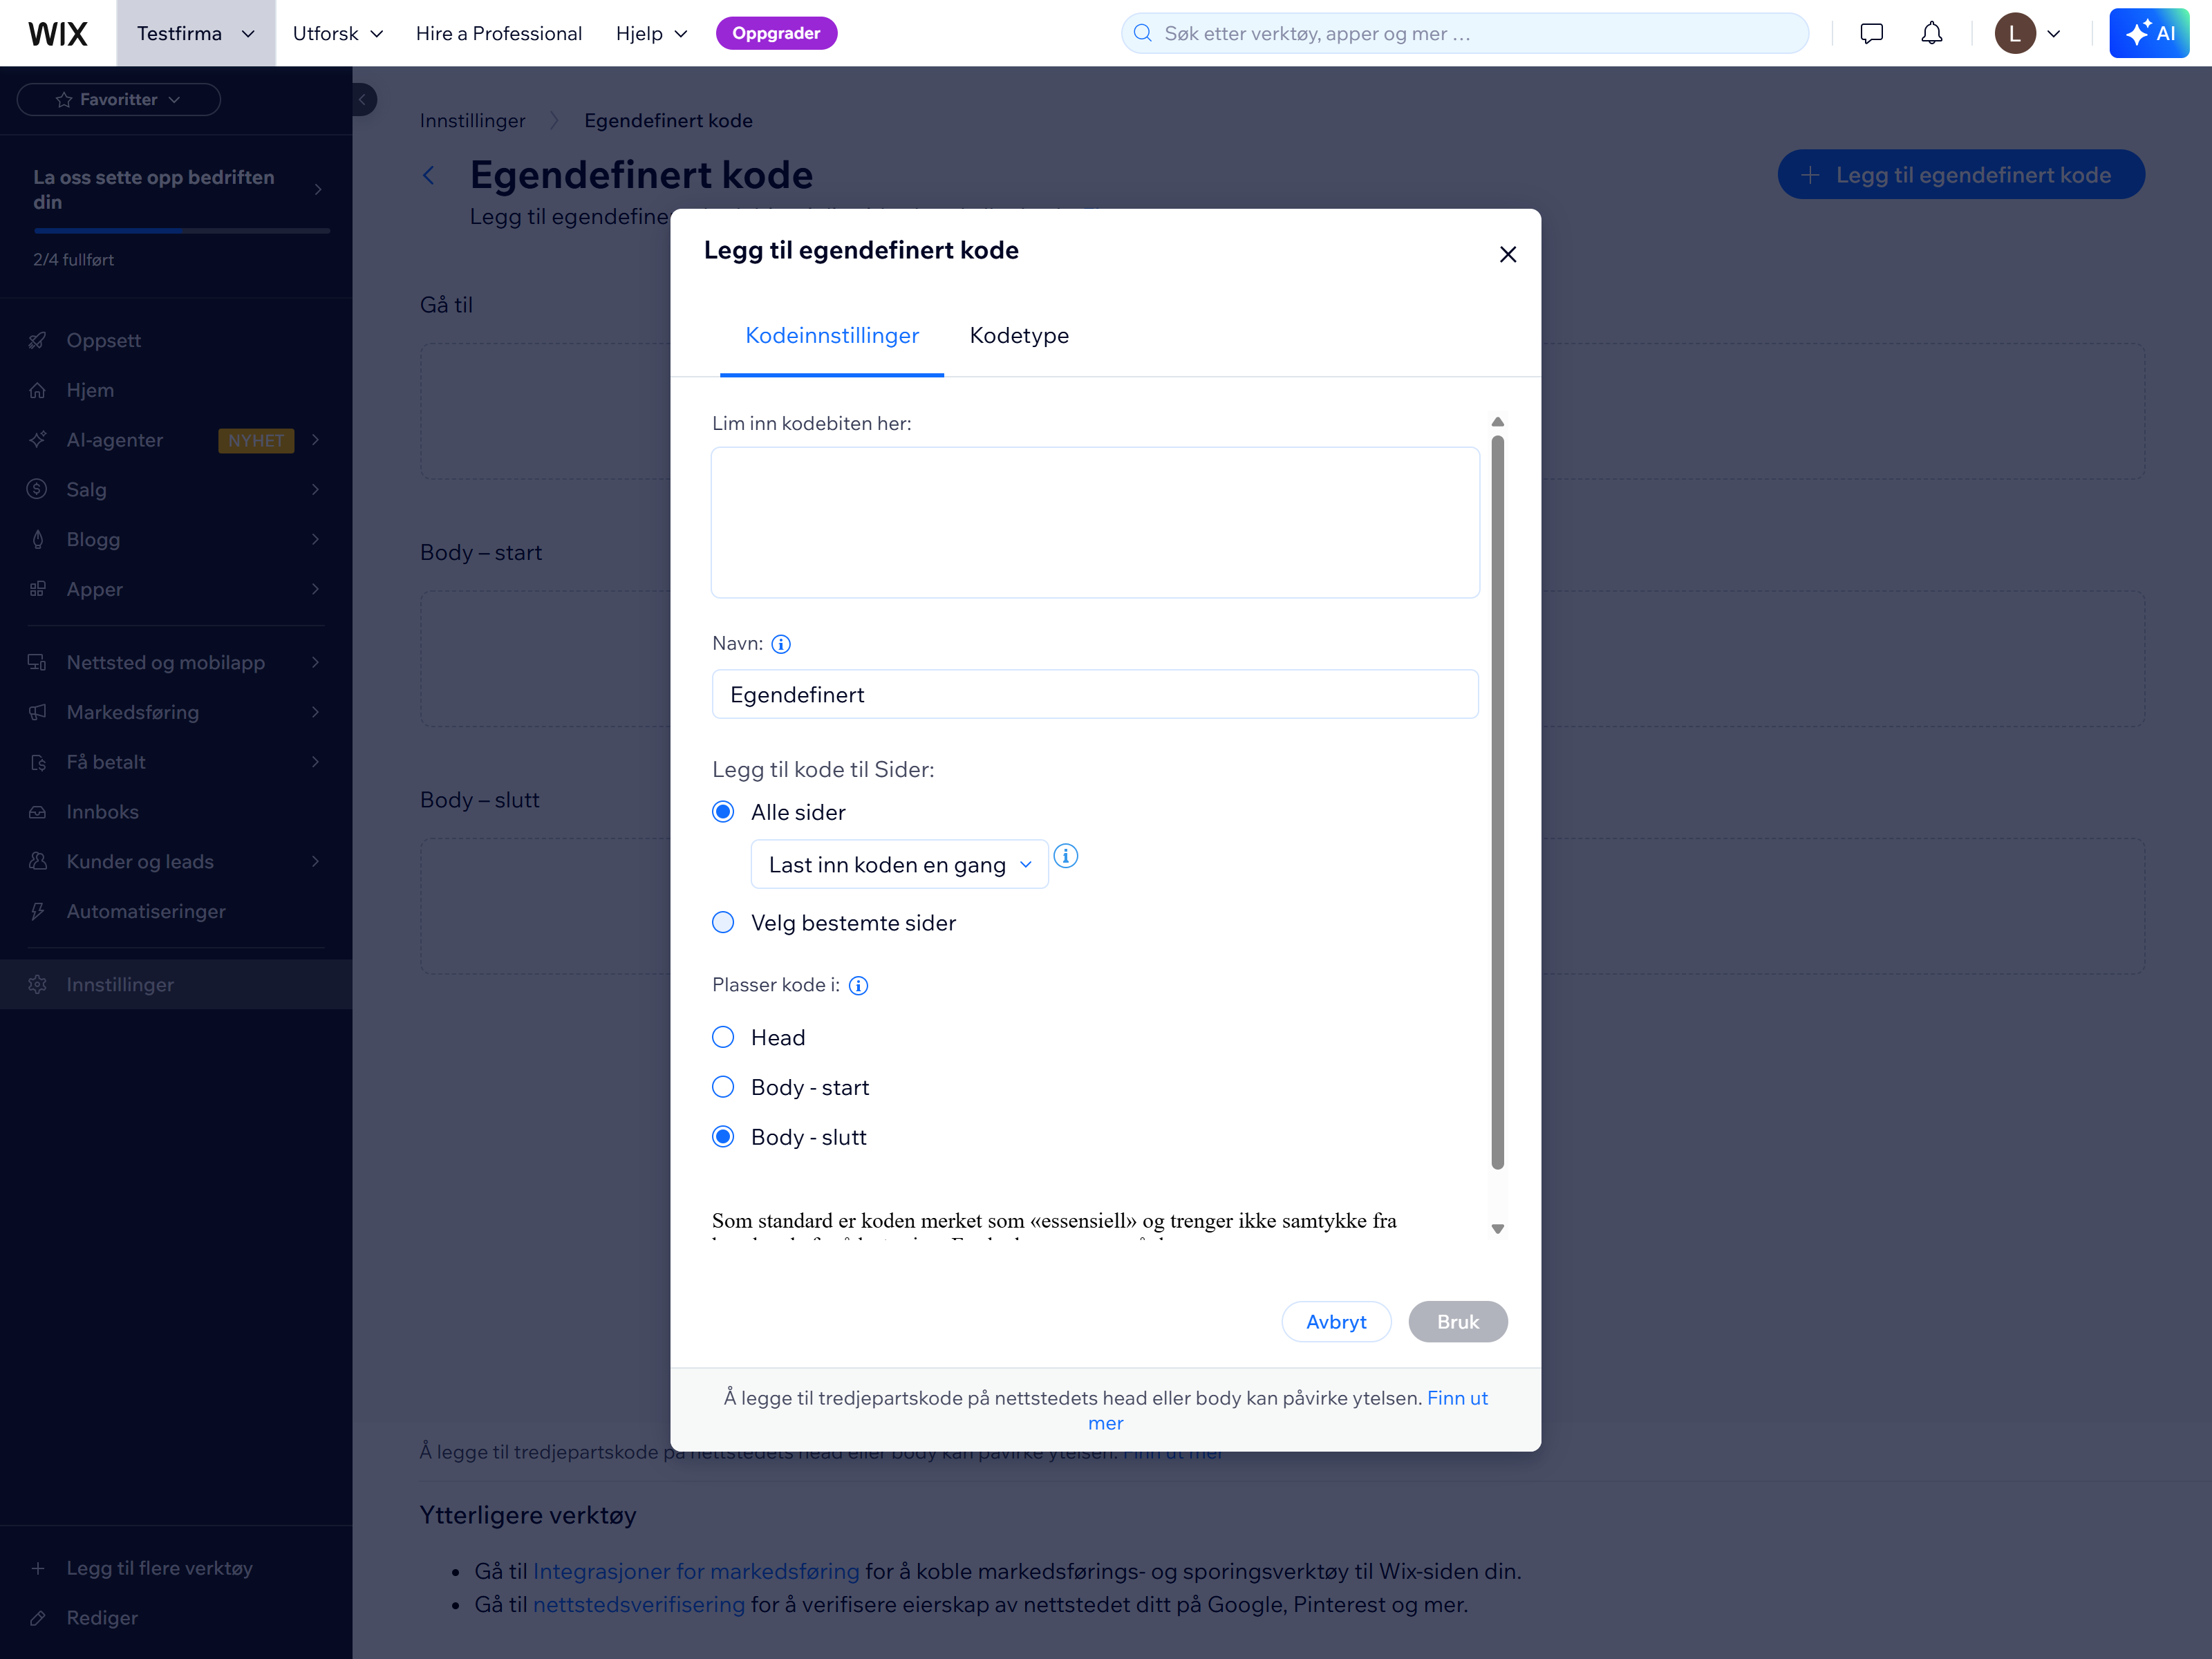This screenshot has height=1659, width=2212.
Task: Expand the Hjelp menu
Action: (x=651, y=33)
